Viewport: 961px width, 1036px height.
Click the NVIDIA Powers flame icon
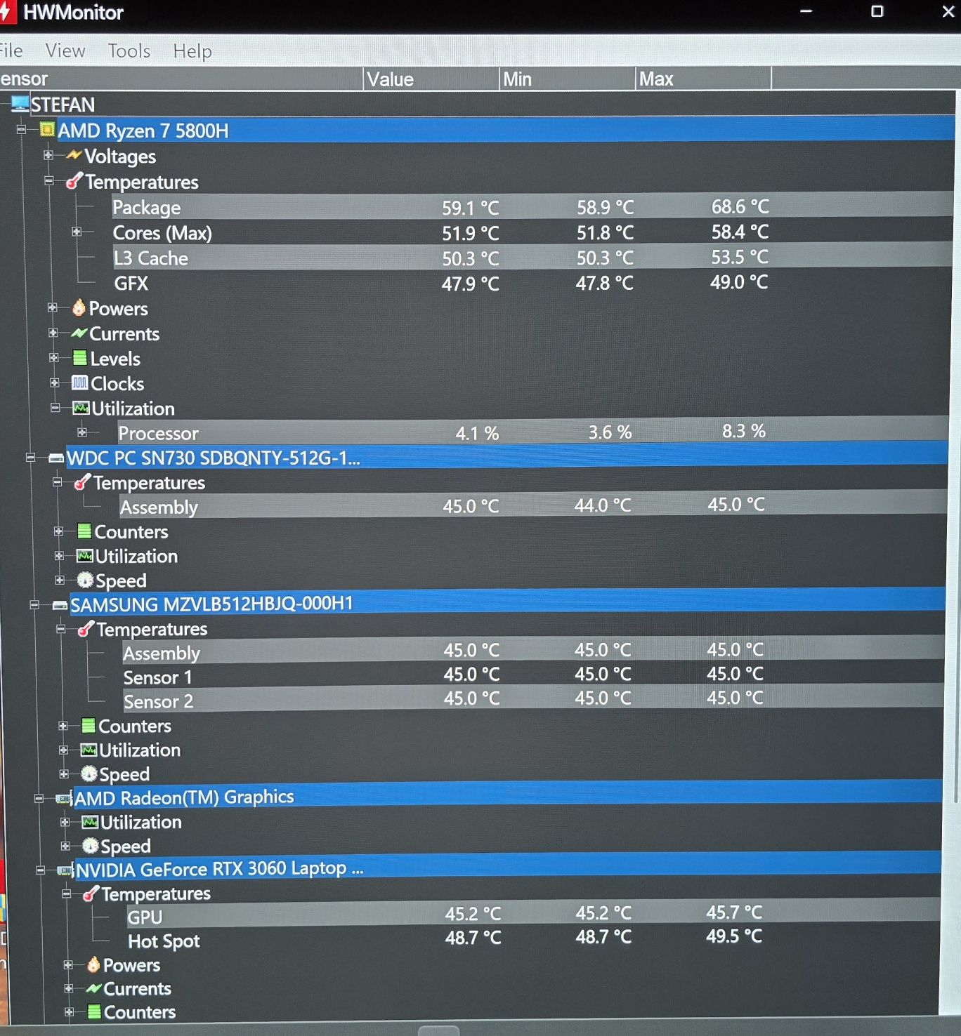coord(93,964)
